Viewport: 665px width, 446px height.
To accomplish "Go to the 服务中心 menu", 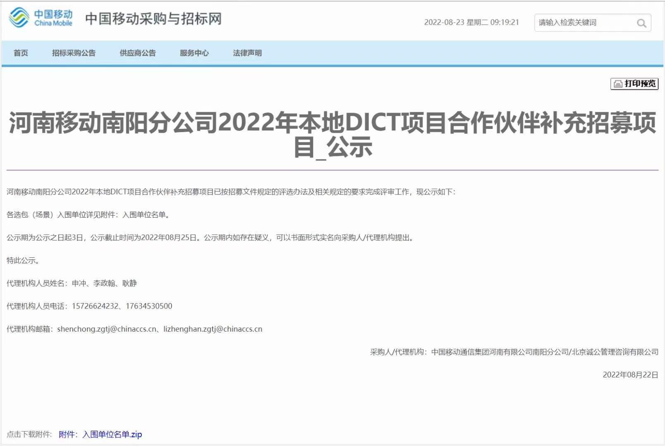I will click(x=194, y=53).
